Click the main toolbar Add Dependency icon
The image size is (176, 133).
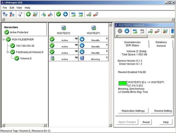89,14
